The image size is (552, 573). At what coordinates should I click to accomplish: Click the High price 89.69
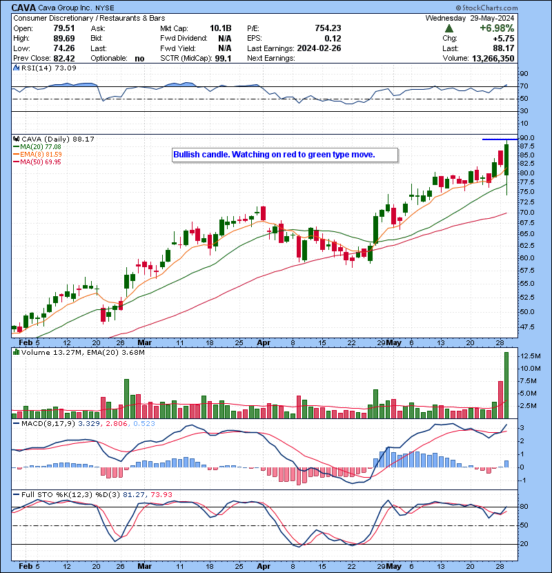[64, 39]
